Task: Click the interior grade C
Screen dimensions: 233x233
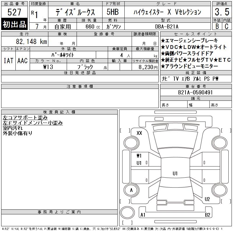Action: pos(227,26)
